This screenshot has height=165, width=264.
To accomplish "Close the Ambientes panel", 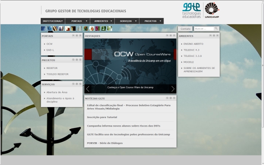I will pyautogui.click(x=217, y=36).
